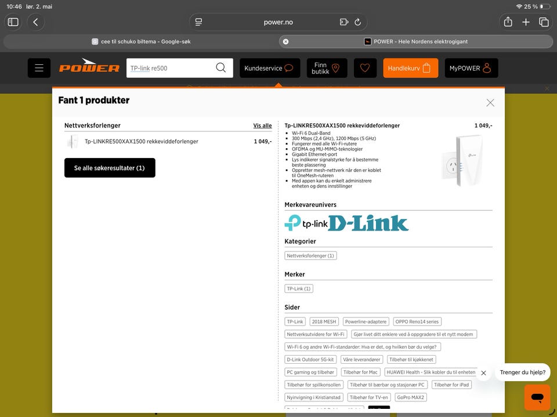Close the search results panel

coord(490,103)
